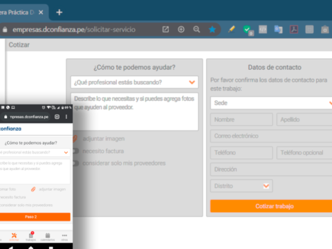
Task: Click the Cotizar page heading
Action: pos(19,45)
